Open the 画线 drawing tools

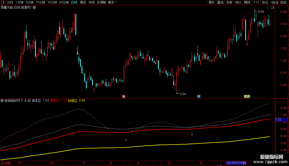[x=247, y=2]
